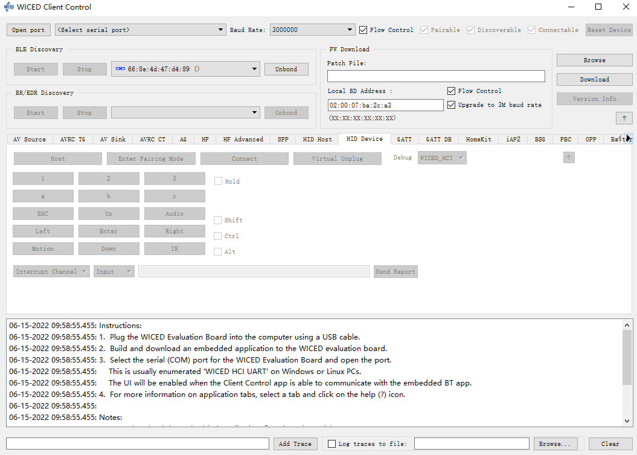Click the WICED app icon in title bar

click(8, 7)
